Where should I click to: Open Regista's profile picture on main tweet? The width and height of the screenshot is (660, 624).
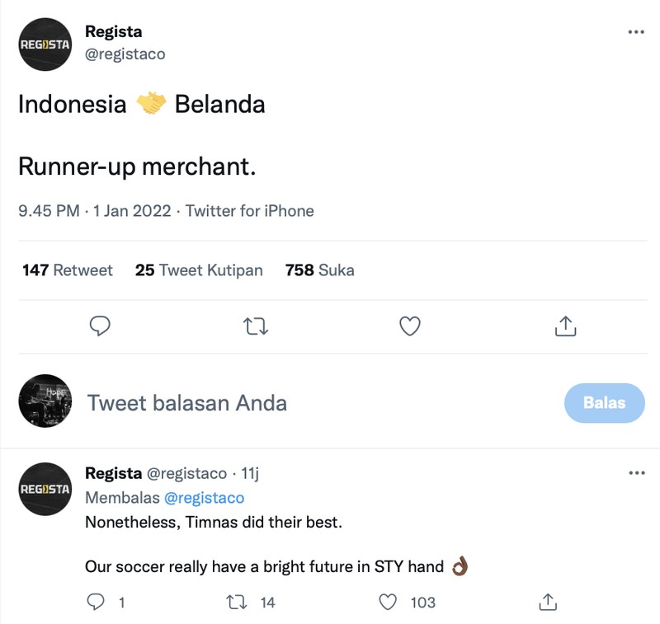pyautogui.click(x=45, y=45)
